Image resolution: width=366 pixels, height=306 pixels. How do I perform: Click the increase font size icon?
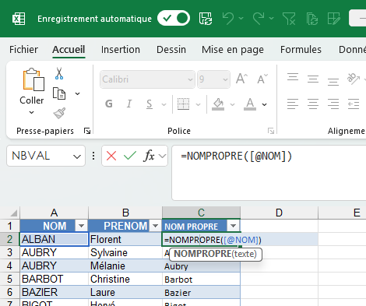[241, 79]
